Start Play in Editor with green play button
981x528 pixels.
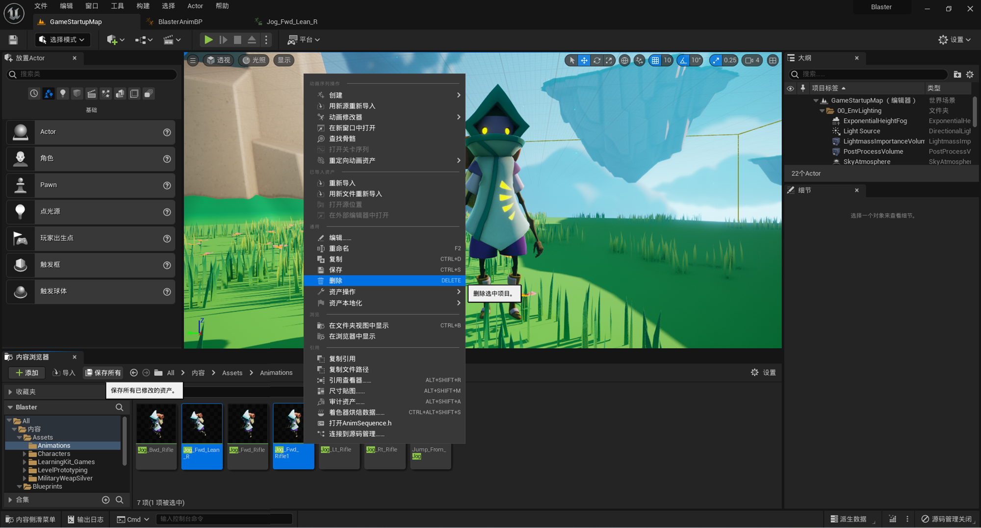(208, 40)
